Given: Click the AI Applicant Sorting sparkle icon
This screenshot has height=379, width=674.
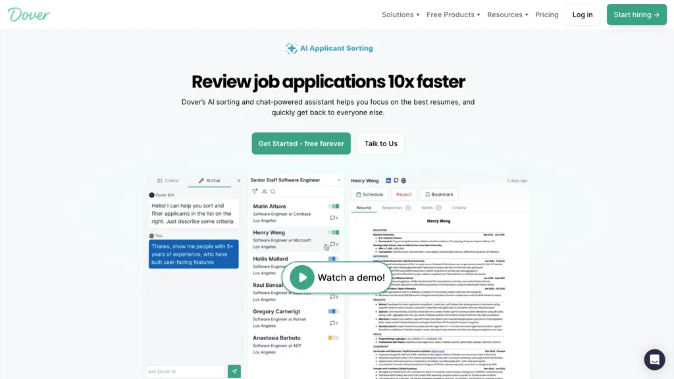Looking at the screenshot, I should (x=292, y=48).
